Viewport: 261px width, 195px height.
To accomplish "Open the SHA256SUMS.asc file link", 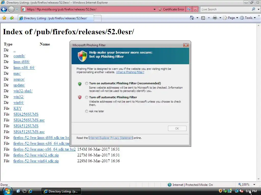I will [x=29, y=120].
